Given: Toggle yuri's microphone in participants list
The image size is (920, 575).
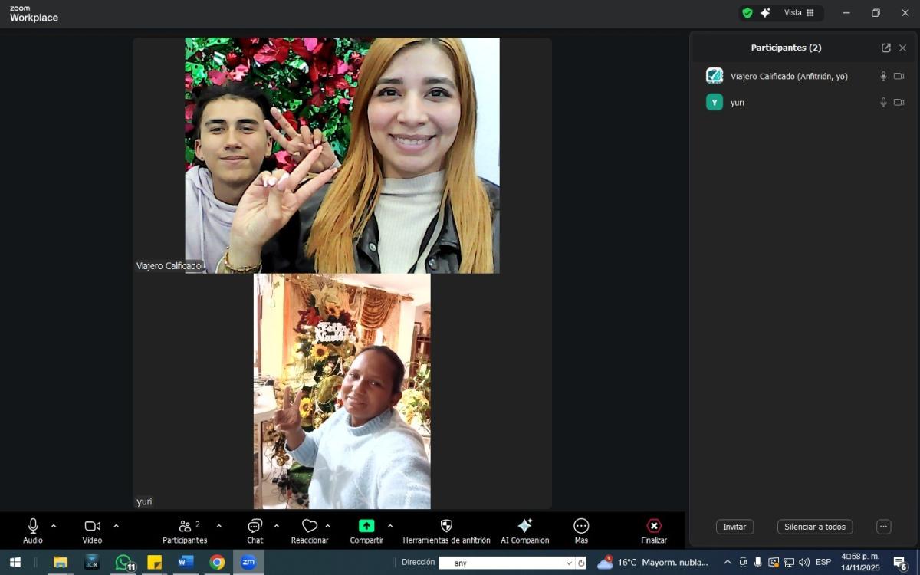Looking at the screenshot, I should tap(883, 102).
